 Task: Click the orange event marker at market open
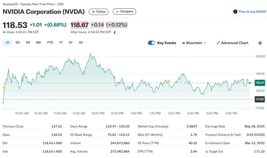4,88
